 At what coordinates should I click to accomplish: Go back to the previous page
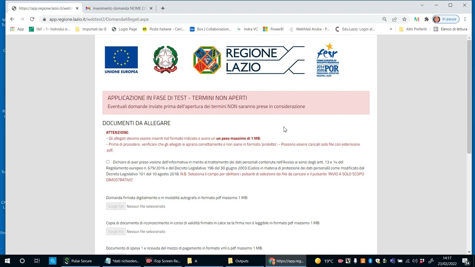[x=12, y=19]
